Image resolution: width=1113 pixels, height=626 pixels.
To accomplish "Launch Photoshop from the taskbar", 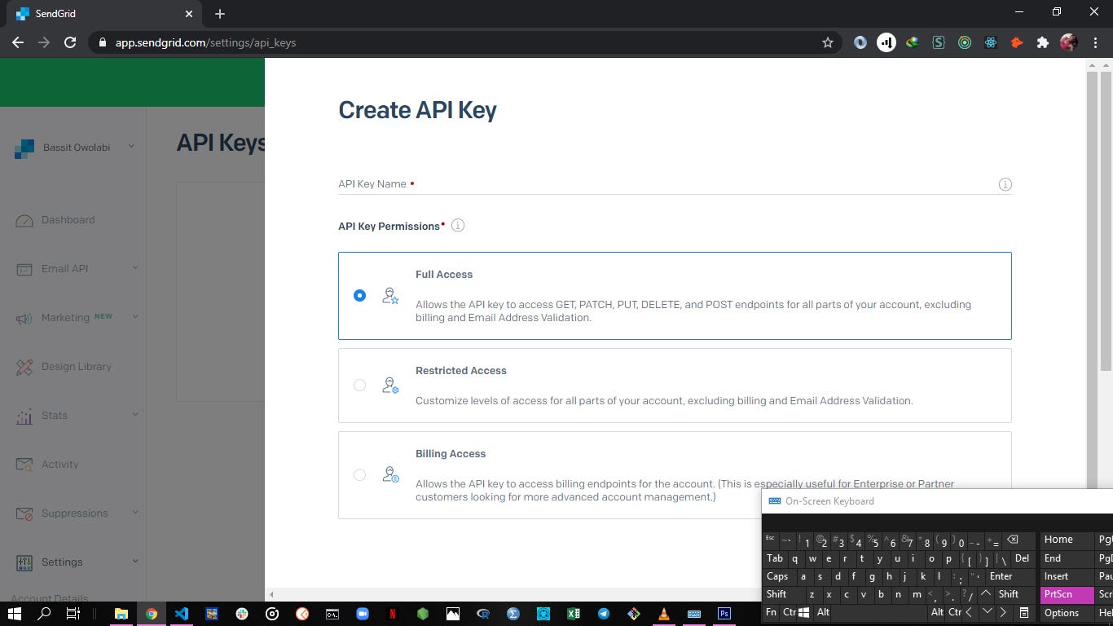I will coord(724,613).
